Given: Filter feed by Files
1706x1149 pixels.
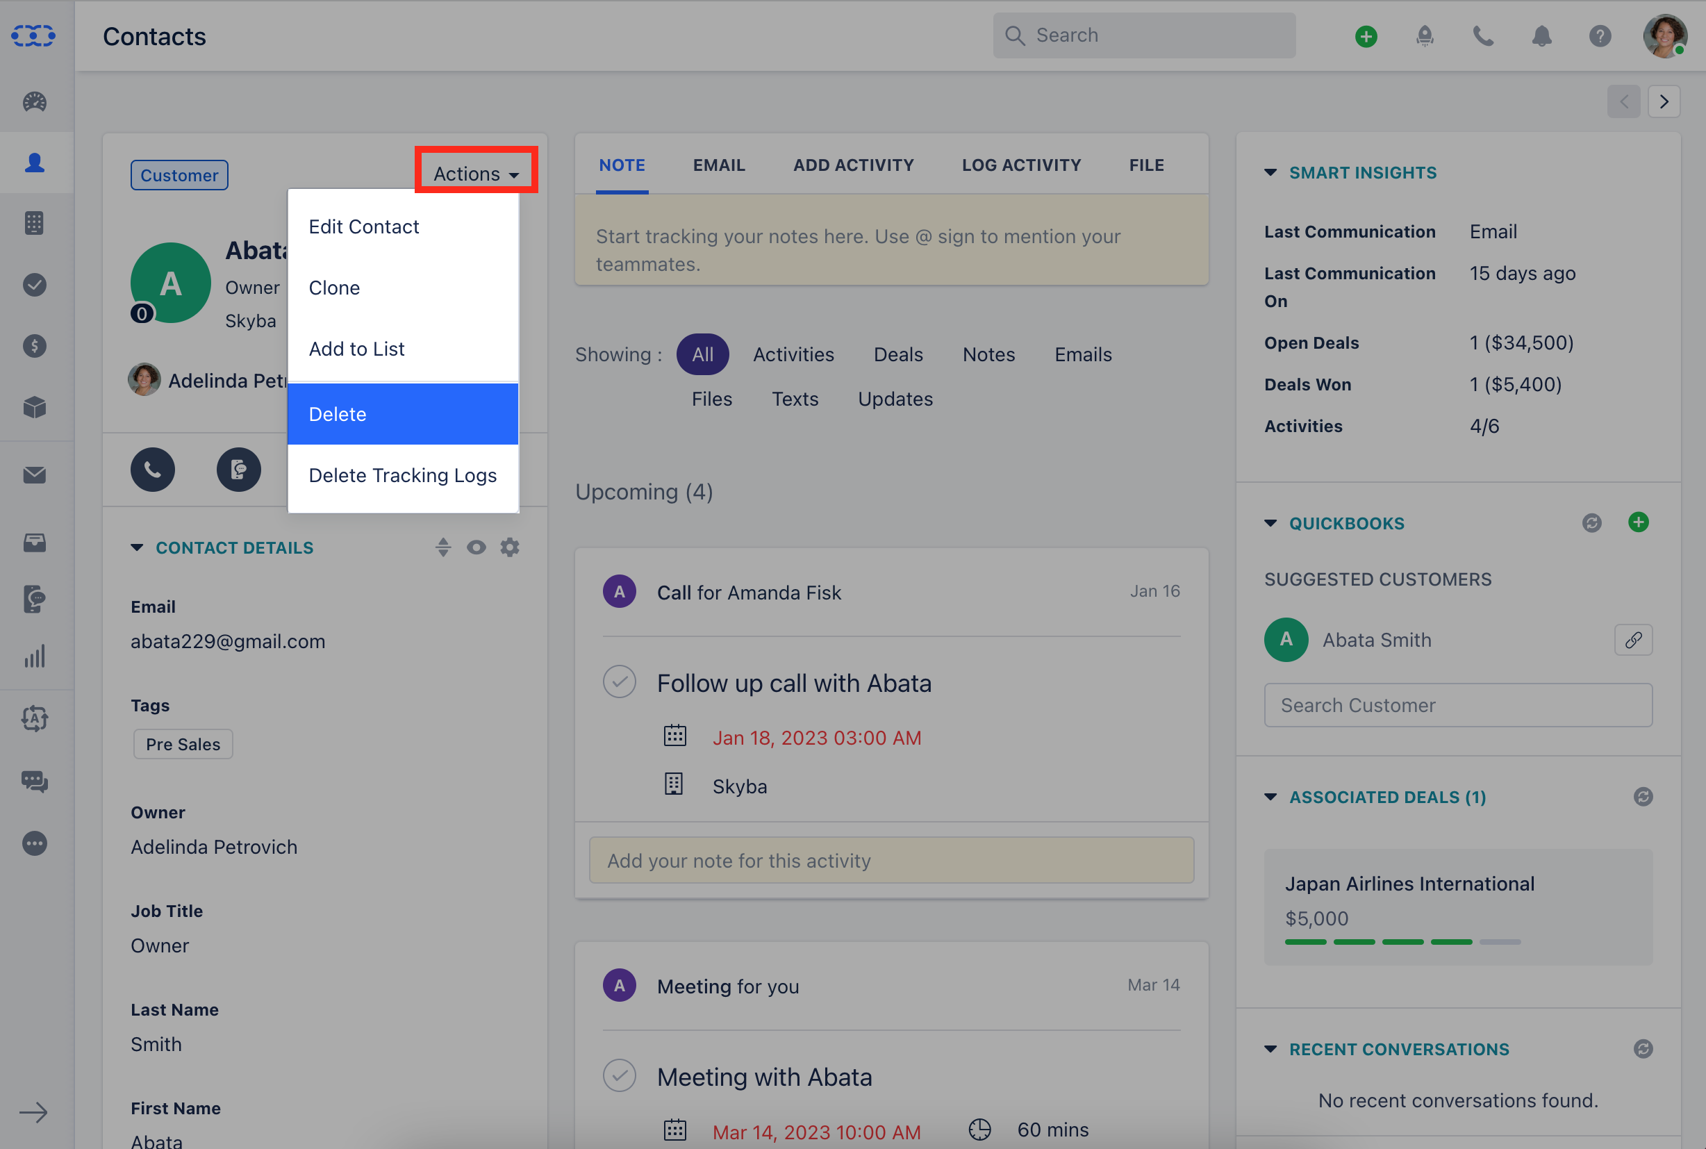Looking at the screenshot, I should tap(711, 399).
